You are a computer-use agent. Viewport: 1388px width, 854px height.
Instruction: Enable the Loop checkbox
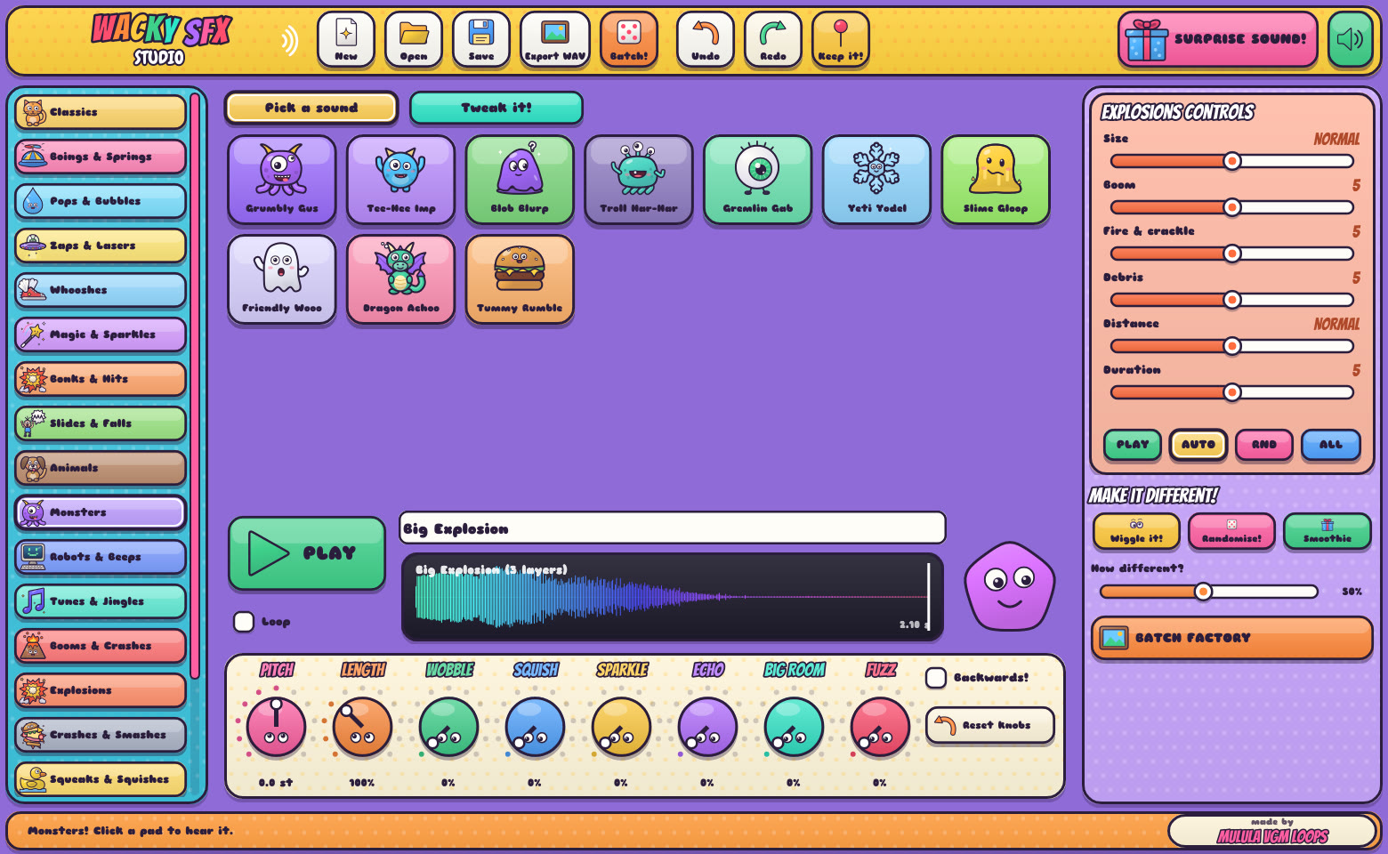click(x=244, y=622)
